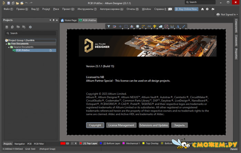Screen dimensions: 241x153
Task: Click the feedback chat bubble icon
Action: click(170, 9)
